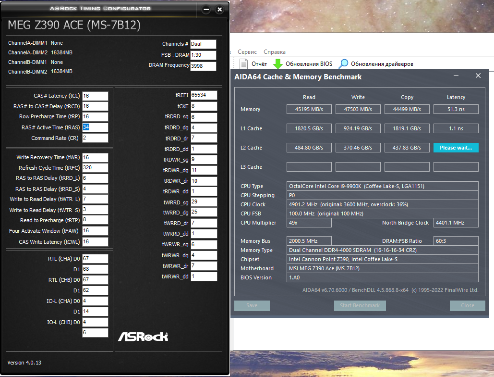This screenshot has height=377, width=494.
Task: Click the Memory Type DDR4-4000 field
Action: [383, 250]
